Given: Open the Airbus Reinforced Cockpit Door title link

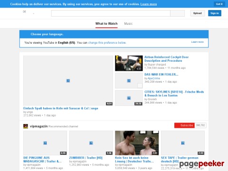Looking at the screenshot, I should [x=166, y=59].
